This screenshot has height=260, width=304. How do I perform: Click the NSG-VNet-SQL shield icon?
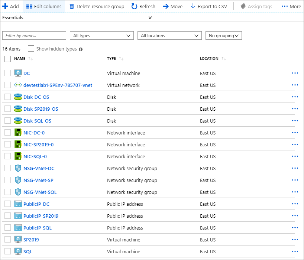[18, 192]
